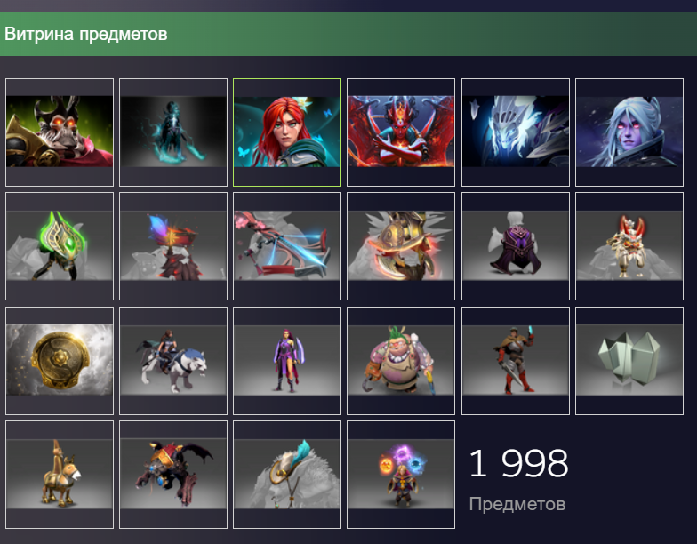This screenshot has height=544, width=697.
Task: Open the icy helmeted Spectre thumbnail
Action: [516, 132]
